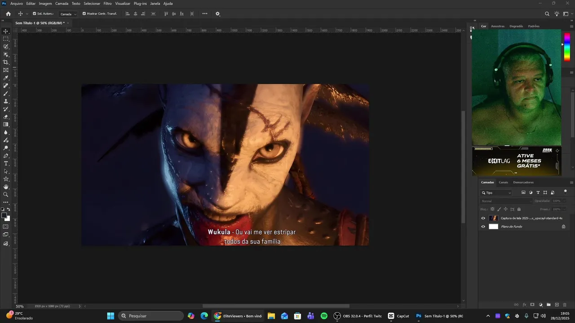The height and width of the screenshot is (323, 575).
Task: Open the Filtro menu
Action: (108, 3)
